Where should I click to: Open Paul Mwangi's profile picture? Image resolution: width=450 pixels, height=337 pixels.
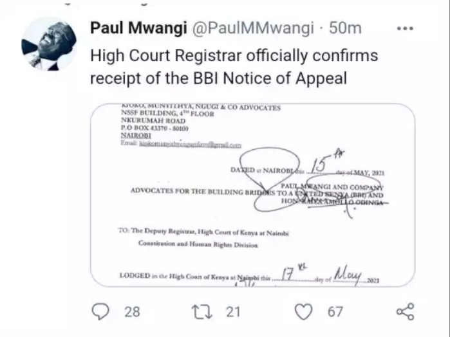[x=49, y=44]
